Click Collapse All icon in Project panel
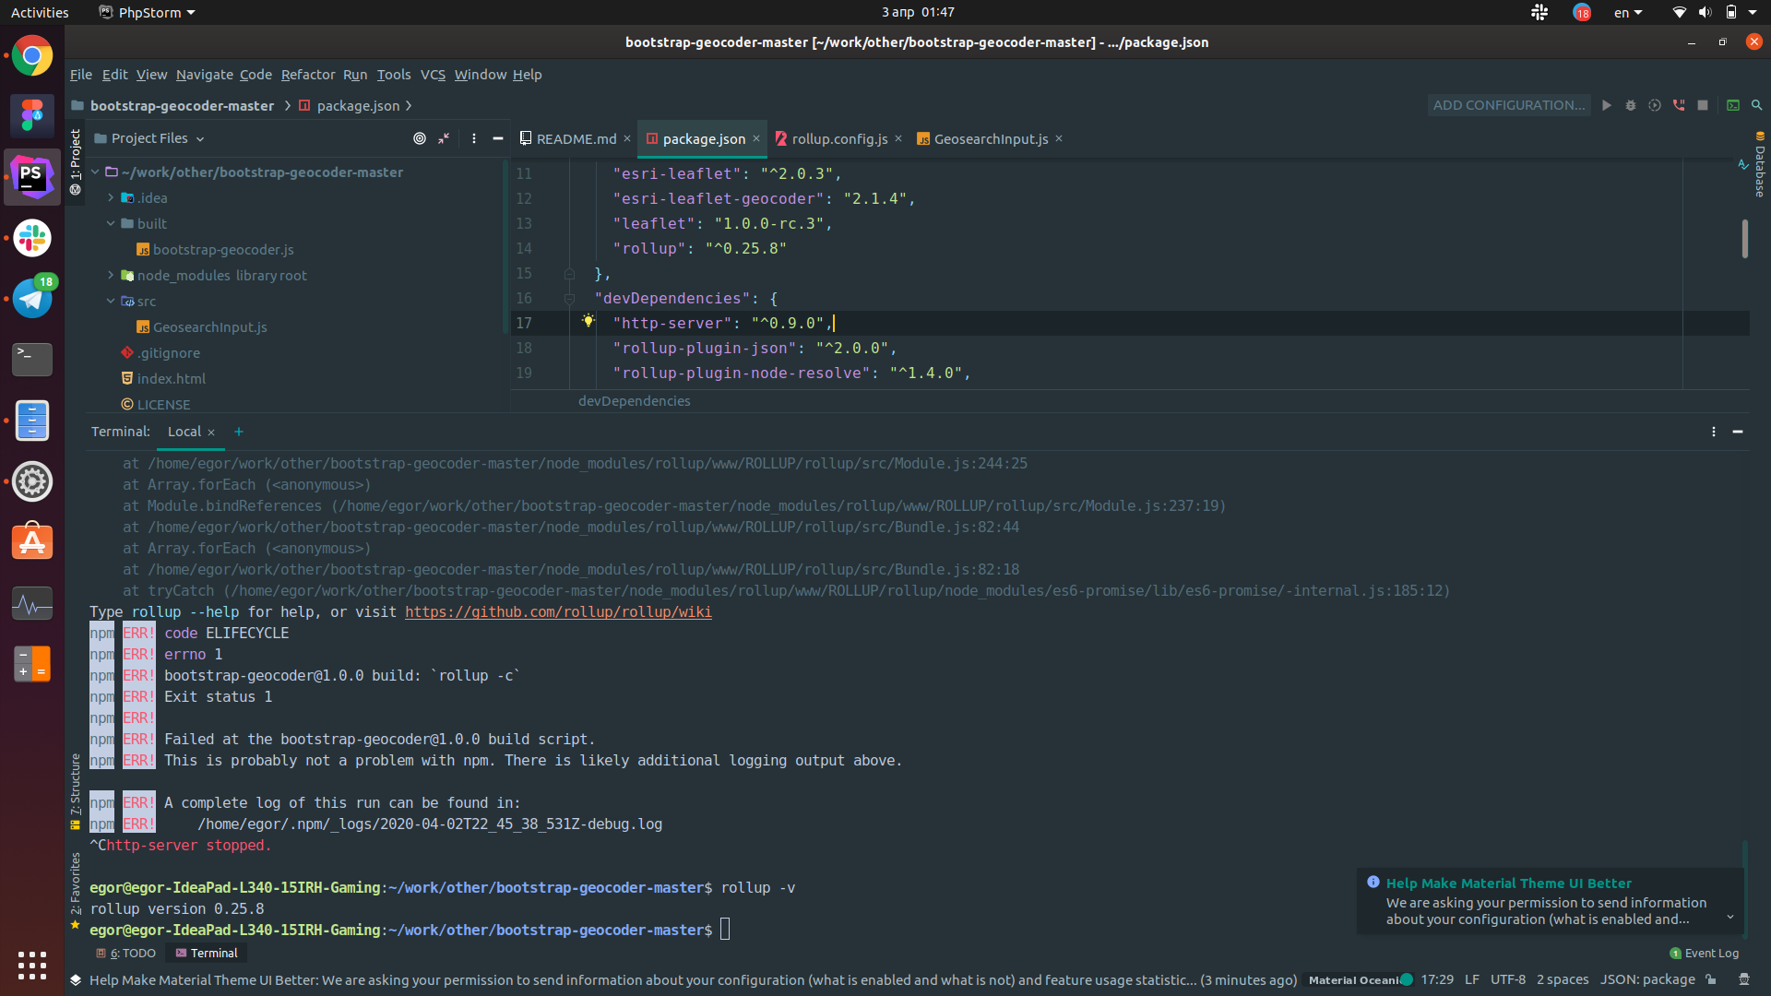Viewport: 1771px width, 996px height. [444, 138]
